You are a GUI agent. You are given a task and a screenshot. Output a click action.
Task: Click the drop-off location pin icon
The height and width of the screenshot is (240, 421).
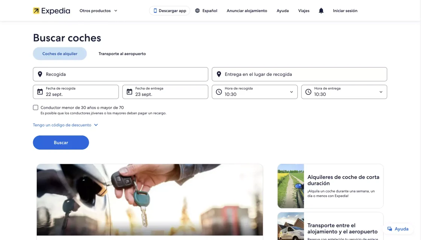pyautogui.click(x=219, y=74)
